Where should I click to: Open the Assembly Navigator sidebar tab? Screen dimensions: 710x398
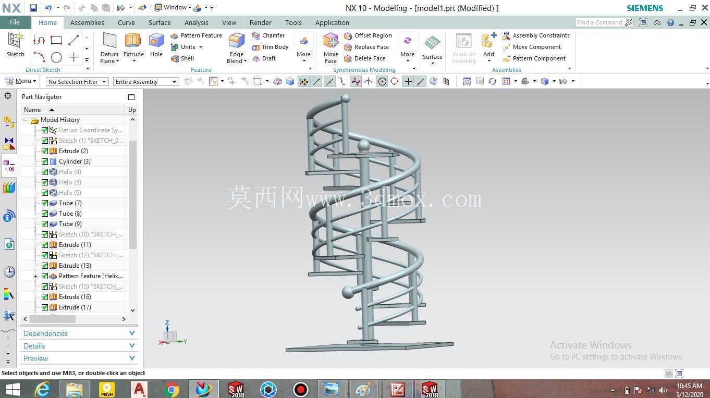(9, 122)
